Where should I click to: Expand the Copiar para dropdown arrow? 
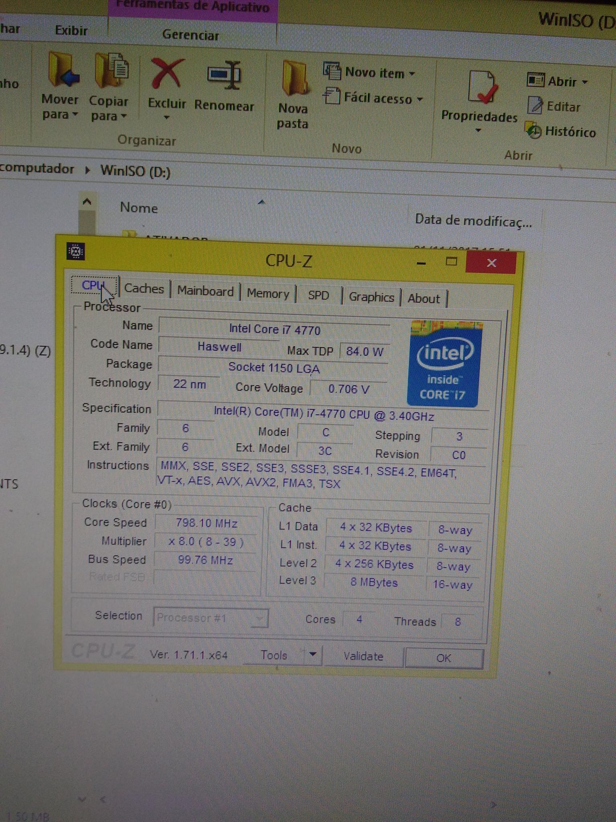click(x=124, y=116)
